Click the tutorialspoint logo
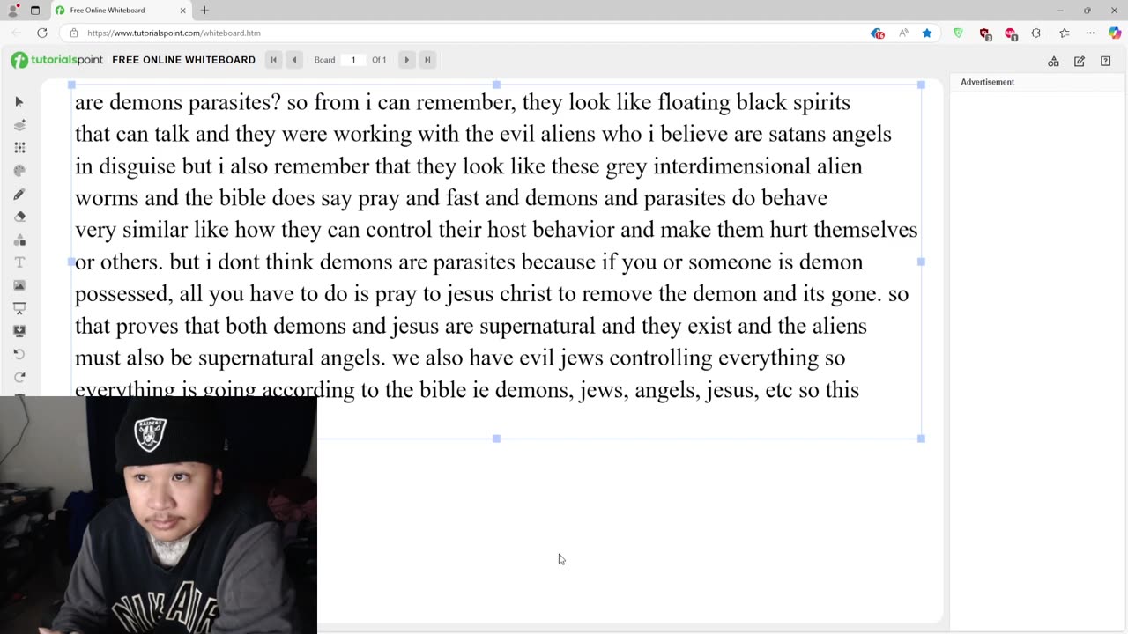Image resolution: width=1128 pixels, height=634 pixels. point(57,60)
